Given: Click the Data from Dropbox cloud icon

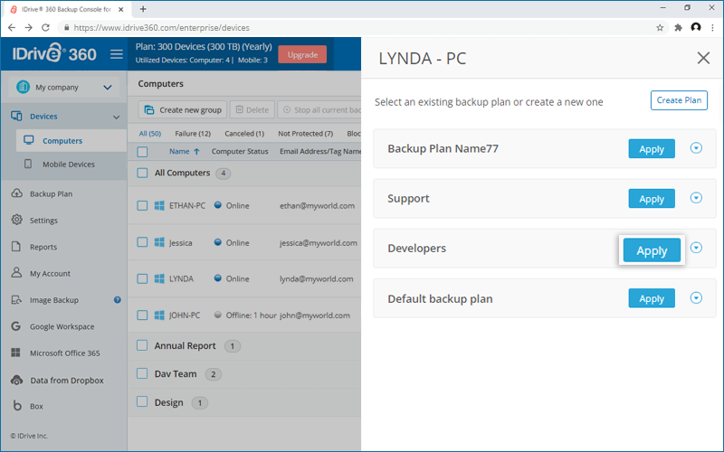Looking at the screenshot, I should click(16, 380).
